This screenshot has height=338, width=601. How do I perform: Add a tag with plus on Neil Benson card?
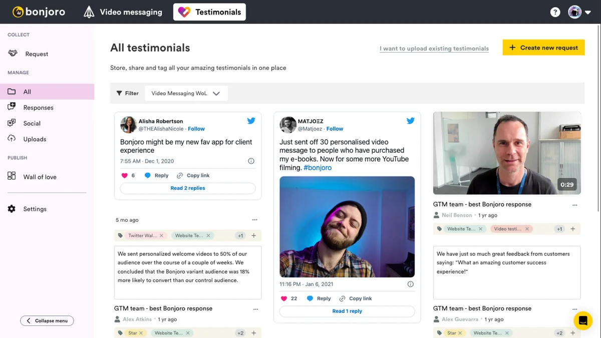[573, 229]
